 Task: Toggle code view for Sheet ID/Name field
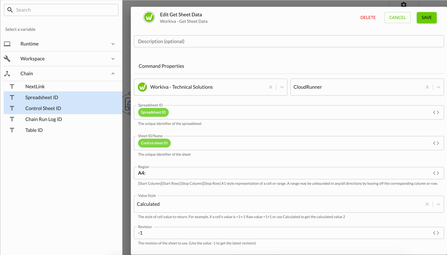(436, 143)
